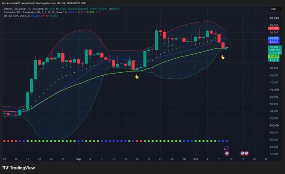Select the pointing hand emoji below mid-September candle
Image resolution: width=285 pixels, height=174 pixels.
point(137,77)
